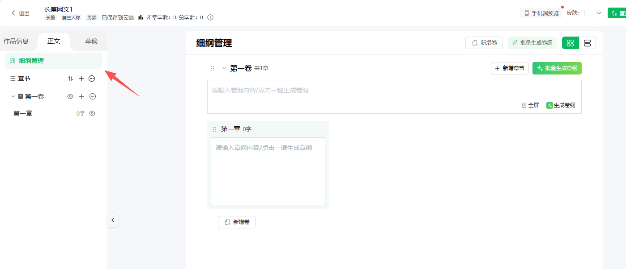The image size is (626, 269).
Task: Switch to the list row view
Action: pos(588,43)
